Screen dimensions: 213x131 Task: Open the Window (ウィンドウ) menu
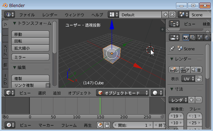74,15
